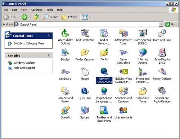Open the Display applet

point(65,55)
